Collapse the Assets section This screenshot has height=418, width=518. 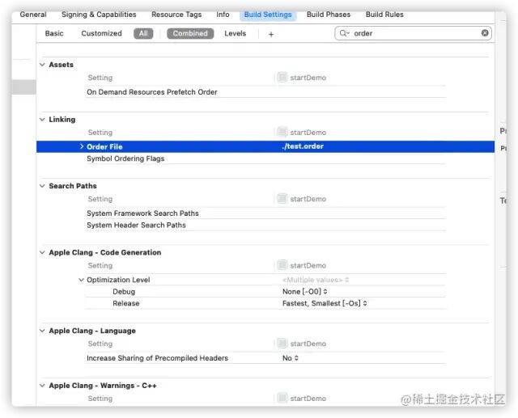[x=42, y=65]
